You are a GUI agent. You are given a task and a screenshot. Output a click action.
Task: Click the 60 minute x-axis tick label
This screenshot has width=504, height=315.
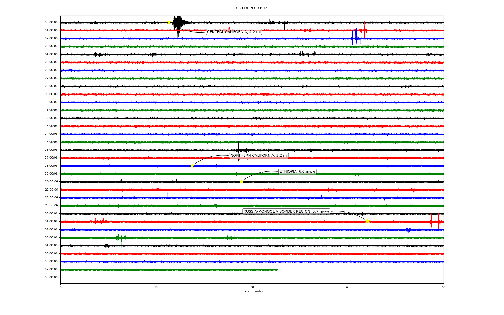coord(443,287)
